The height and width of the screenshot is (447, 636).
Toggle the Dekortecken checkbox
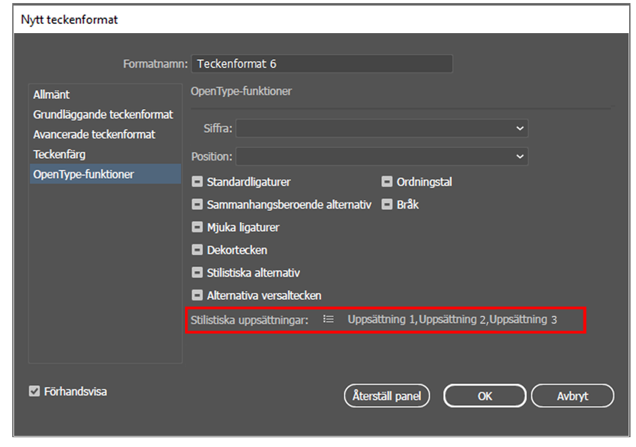coord(197,250)
